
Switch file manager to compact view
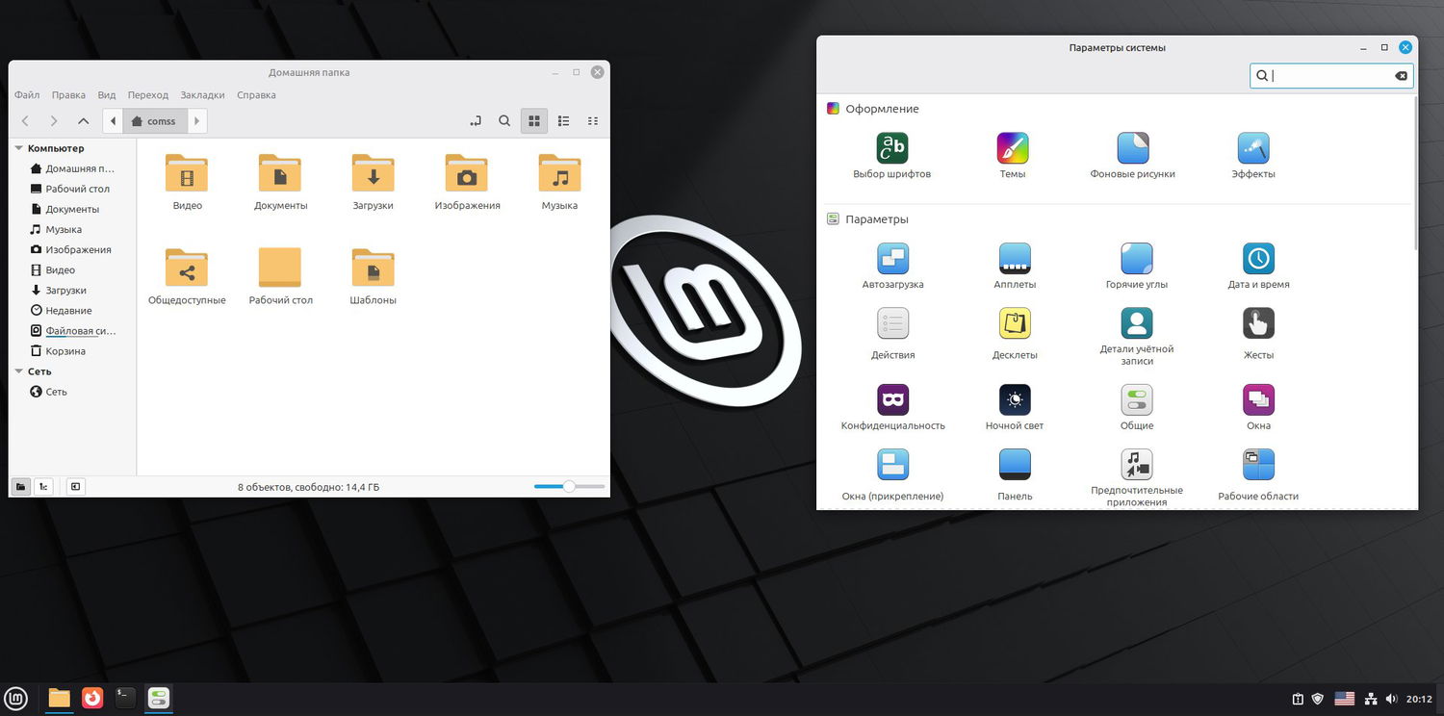(593, 121)
